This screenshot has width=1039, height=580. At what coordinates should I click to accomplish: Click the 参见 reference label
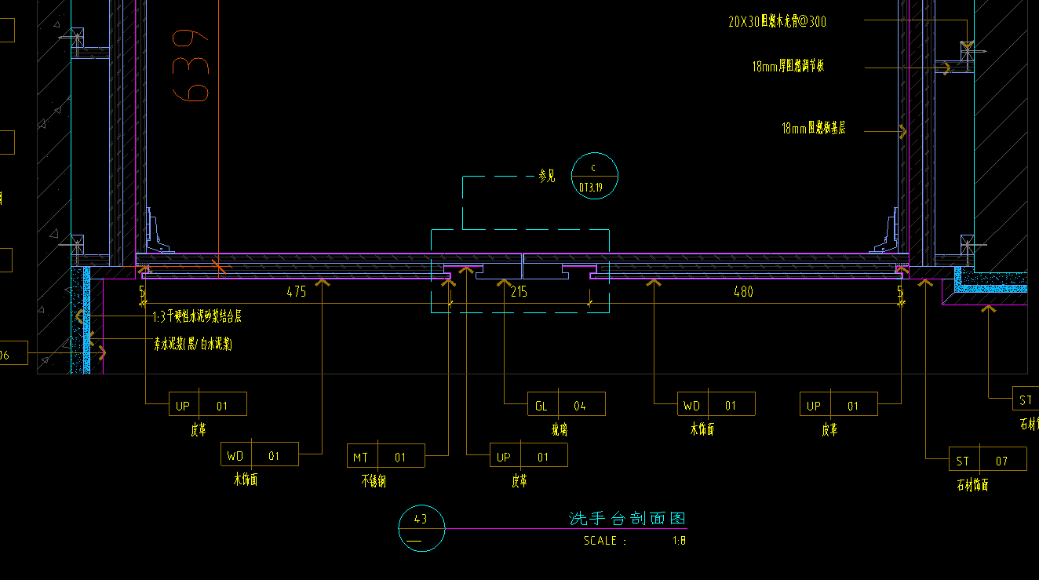click(546, 177)
